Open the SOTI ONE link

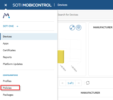(x=8, y=26)
